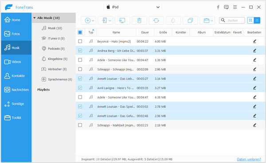Open the feedback chat bubble icon
The image size is (266, 163).
[226, 7]
